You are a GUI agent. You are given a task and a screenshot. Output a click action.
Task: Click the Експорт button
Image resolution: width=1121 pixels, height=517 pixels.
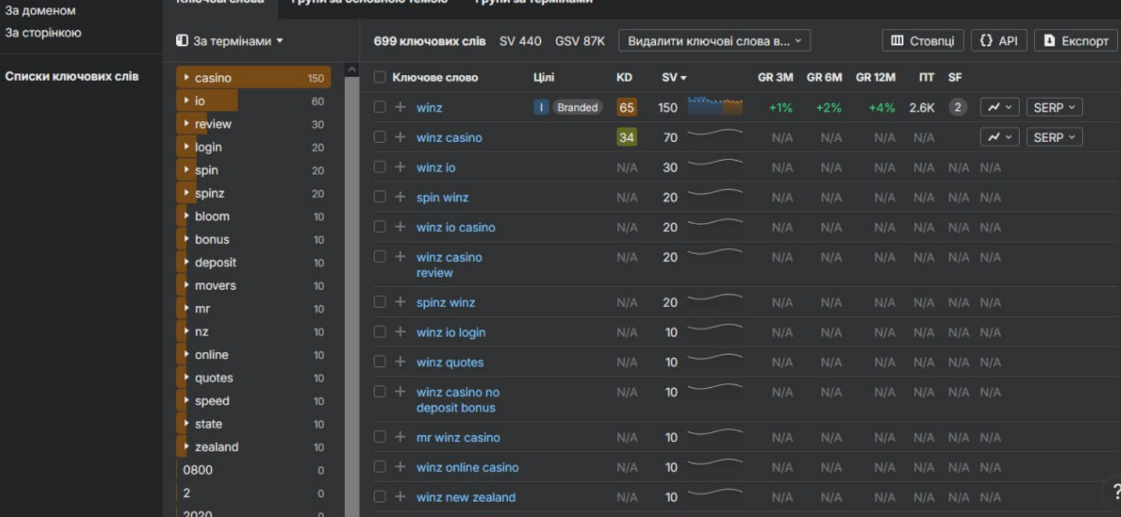[1076, 41]
